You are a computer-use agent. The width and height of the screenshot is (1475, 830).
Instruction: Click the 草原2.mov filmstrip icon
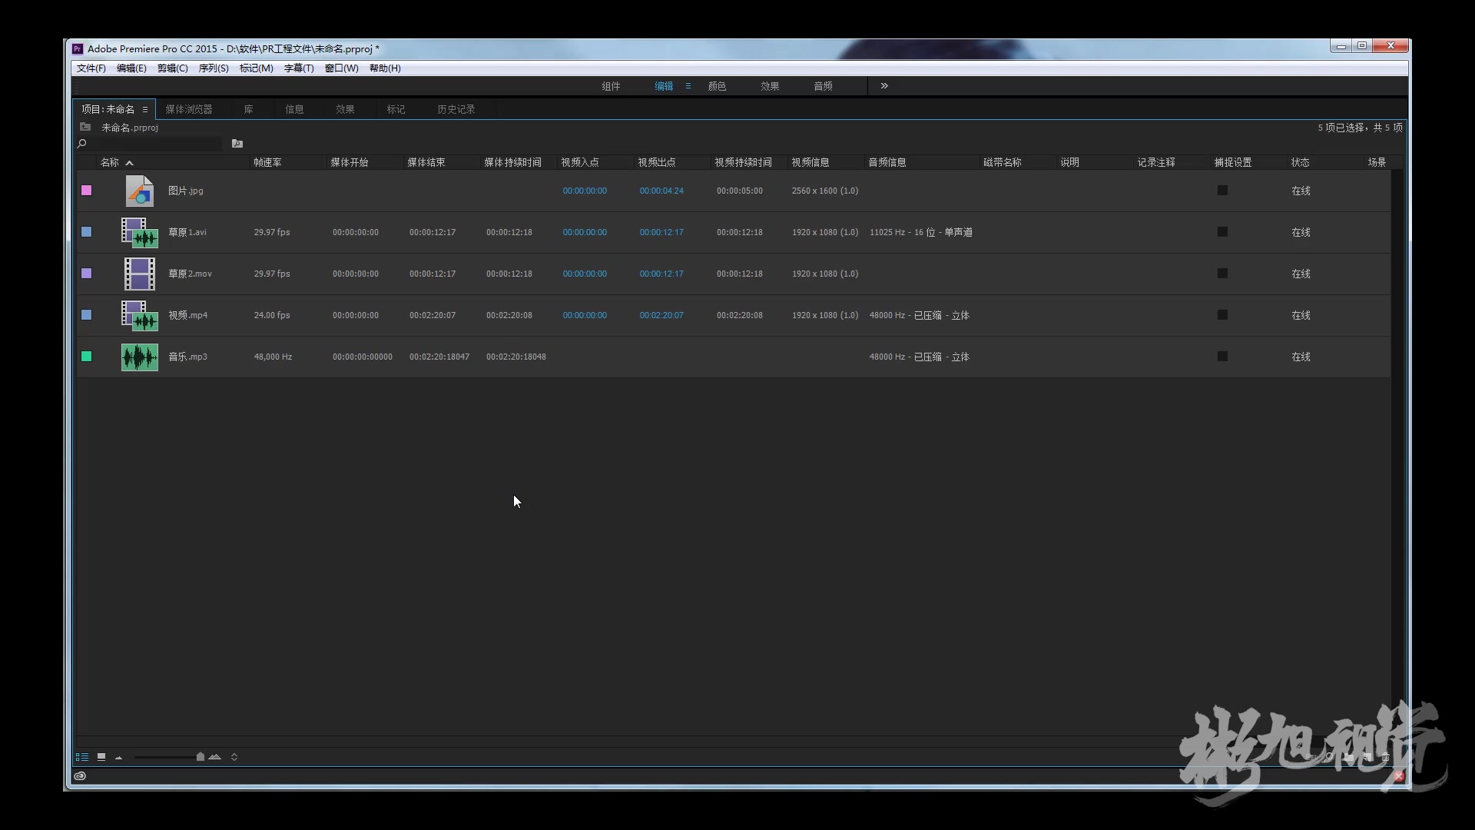point(140,274)
